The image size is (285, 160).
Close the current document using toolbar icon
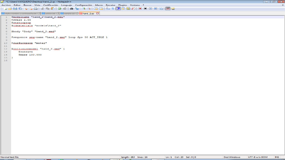point(26,9)
